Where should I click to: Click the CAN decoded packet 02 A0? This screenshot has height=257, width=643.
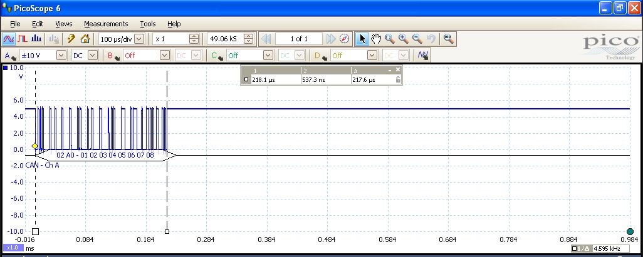pos(105,155)
